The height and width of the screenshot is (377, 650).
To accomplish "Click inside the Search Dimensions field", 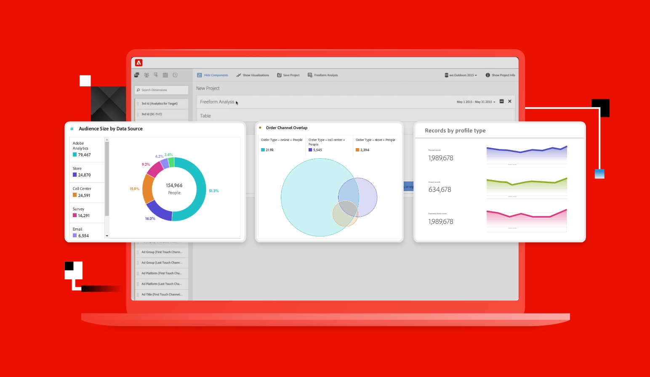I will pos(161,90).
